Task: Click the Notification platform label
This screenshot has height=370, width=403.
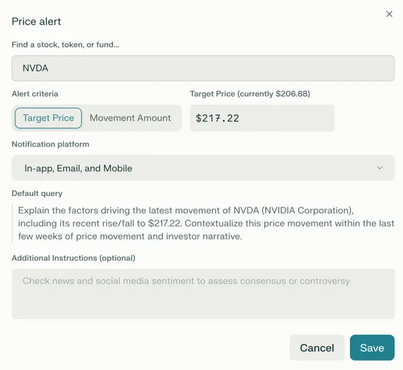Action: tap(50, 144)
